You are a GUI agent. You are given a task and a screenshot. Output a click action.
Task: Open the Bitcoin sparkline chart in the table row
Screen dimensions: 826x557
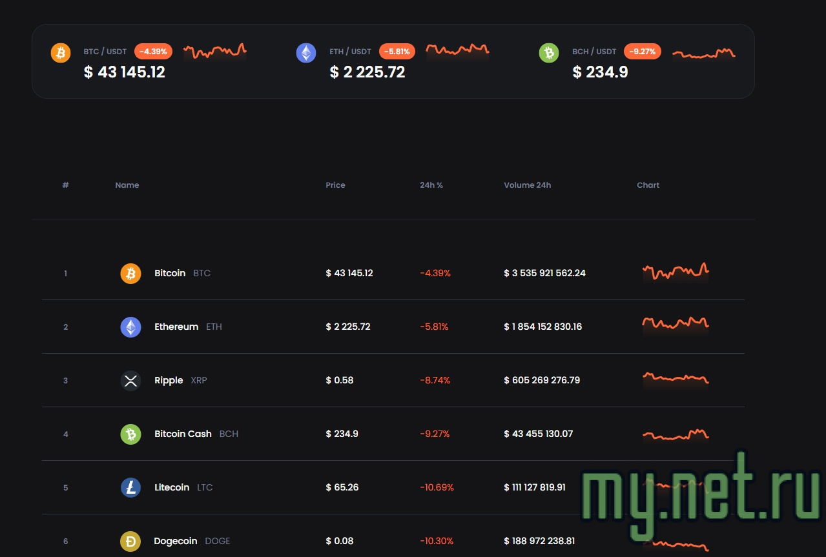pos(676,272)
